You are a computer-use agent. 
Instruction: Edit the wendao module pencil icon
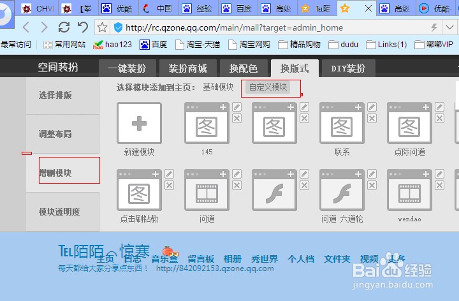tap(440, 174)
